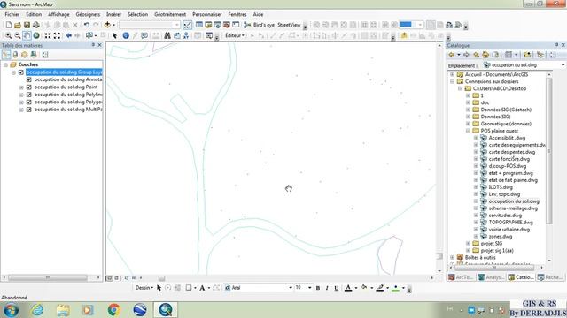The width and height of the screenshot is (567, 318).
Task: Open a map file with folder icon
Action: click(18, 25)
